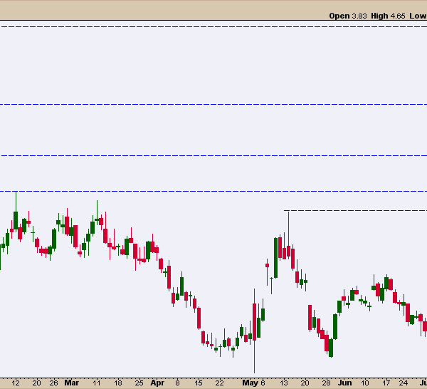The height and width of the screenshot is (389, 427).
Task: Click the 'Mar' month label on date axis
Action: click(x=71, y=383)
